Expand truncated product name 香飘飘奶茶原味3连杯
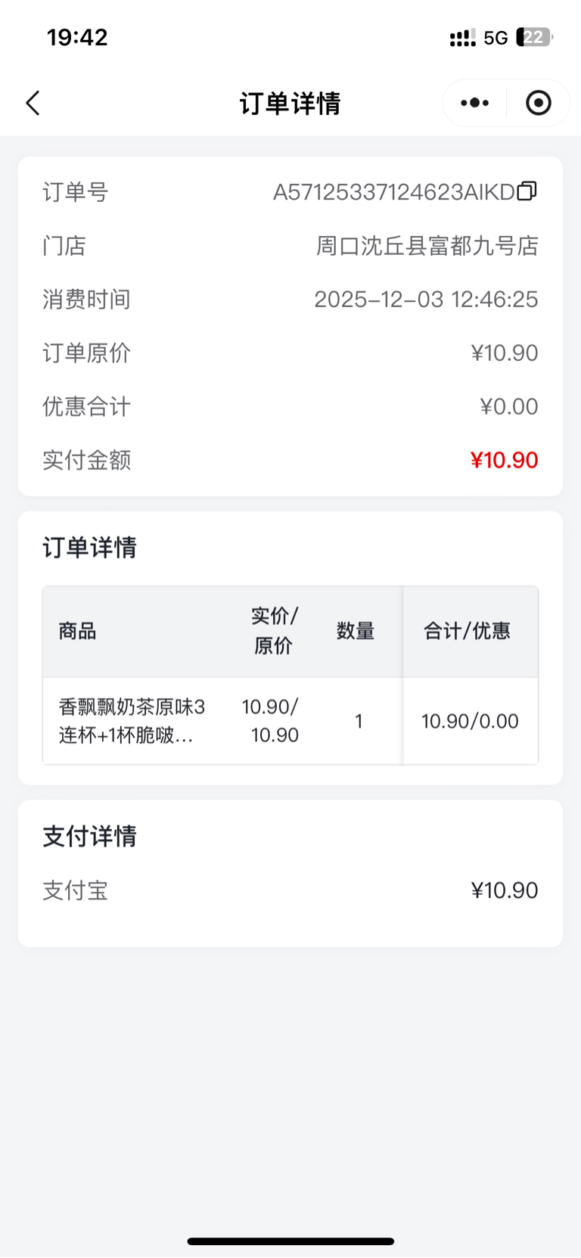The height and width of the screenshot is (1258, 581). coord(132,721)
